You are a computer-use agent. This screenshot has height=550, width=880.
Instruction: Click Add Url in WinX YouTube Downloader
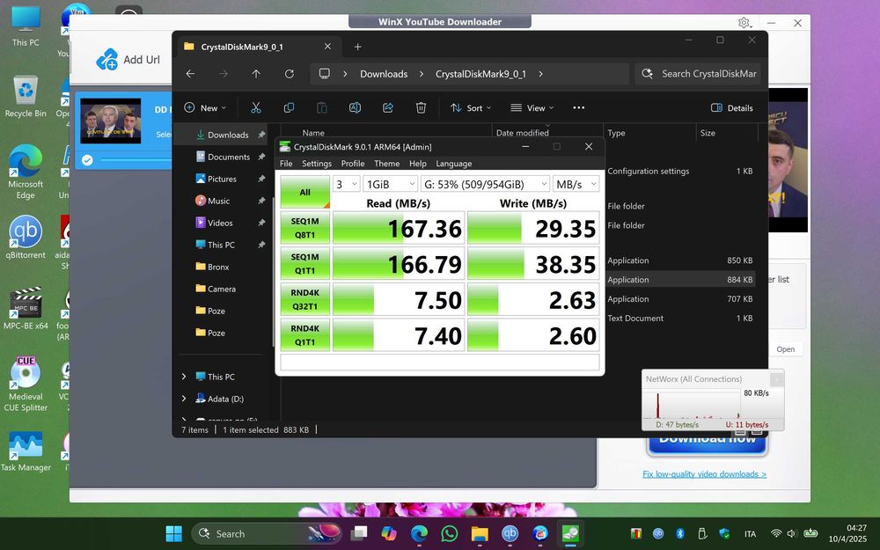pos(128,59)
